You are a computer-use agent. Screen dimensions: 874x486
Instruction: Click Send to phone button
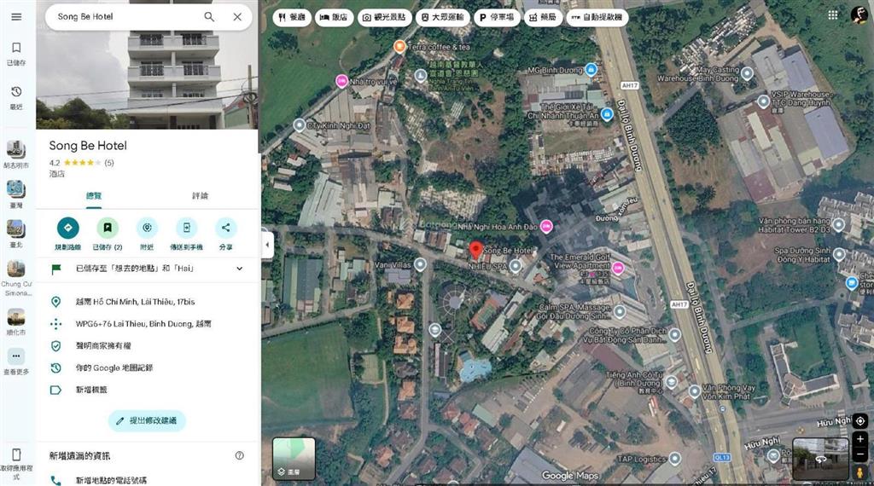(186, 228)
